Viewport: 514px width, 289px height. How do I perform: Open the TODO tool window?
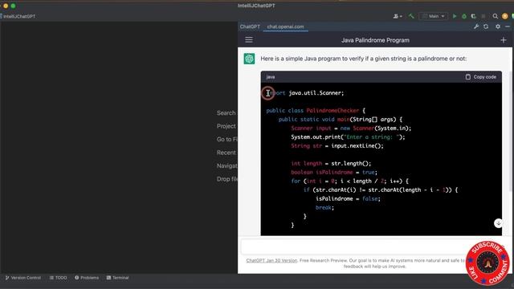tap(58, 278)
